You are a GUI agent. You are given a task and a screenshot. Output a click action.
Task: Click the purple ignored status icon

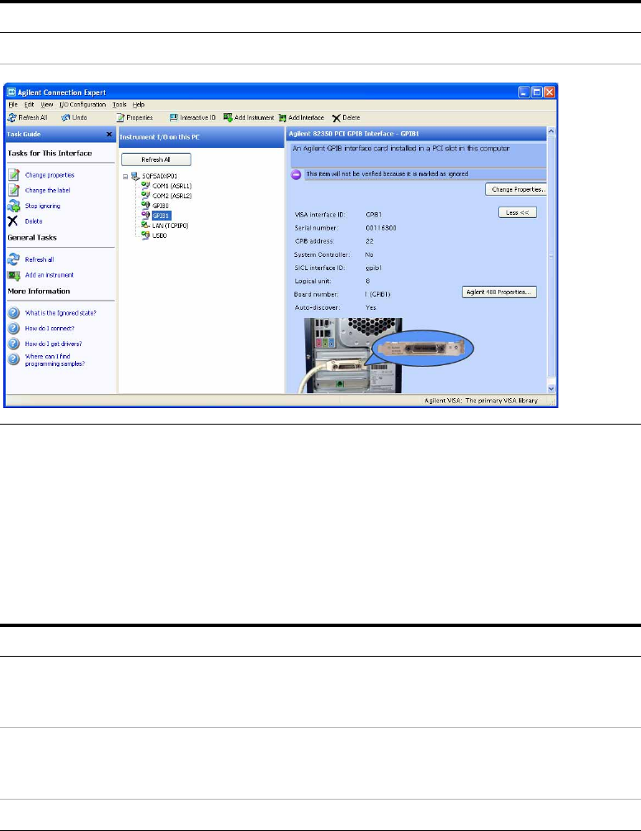296,174
